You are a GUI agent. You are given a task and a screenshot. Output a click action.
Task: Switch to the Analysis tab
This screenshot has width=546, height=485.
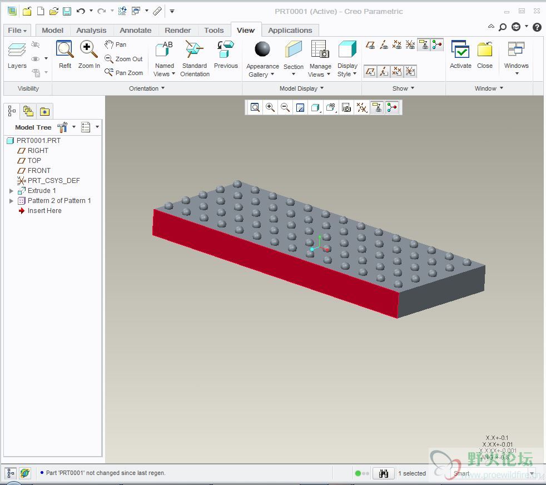coord(91,30)
